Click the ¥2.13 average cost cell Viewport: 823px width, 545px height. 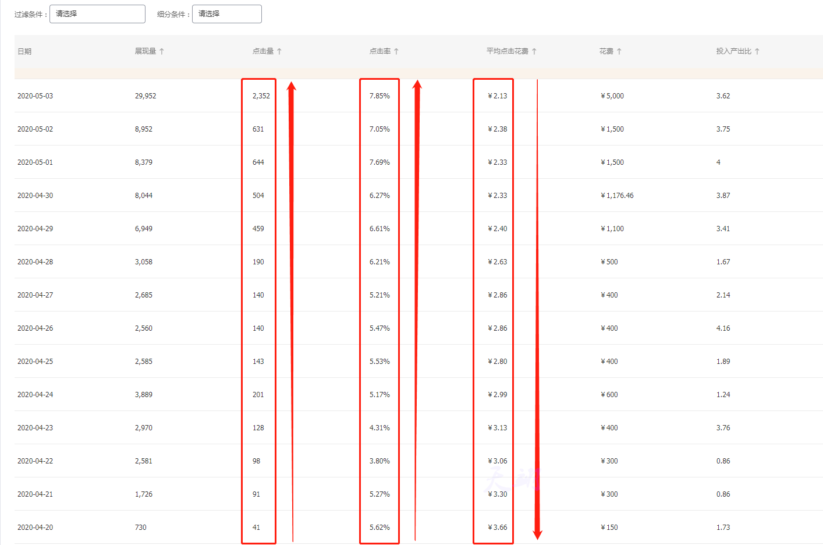tap(498, 96)
